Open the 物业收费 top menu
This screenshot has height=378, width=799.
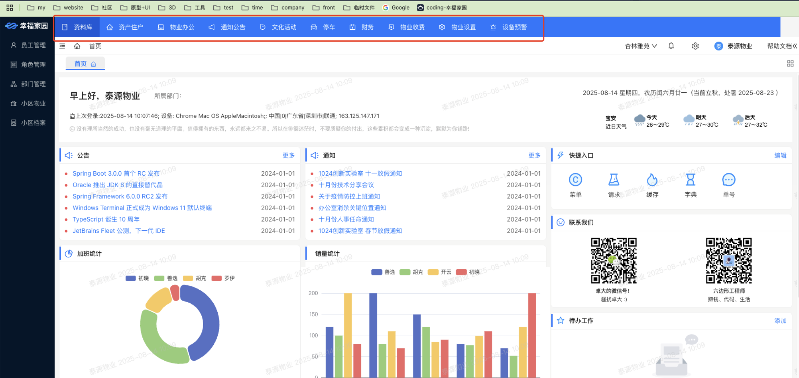coord(407,27)
